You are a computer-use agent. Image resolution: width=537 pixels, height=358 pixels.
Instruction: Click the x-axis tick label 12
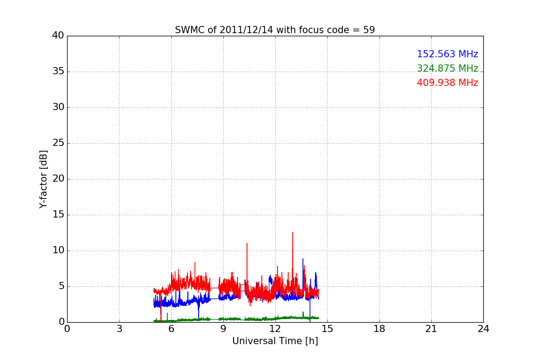click(x=275, y=329)
